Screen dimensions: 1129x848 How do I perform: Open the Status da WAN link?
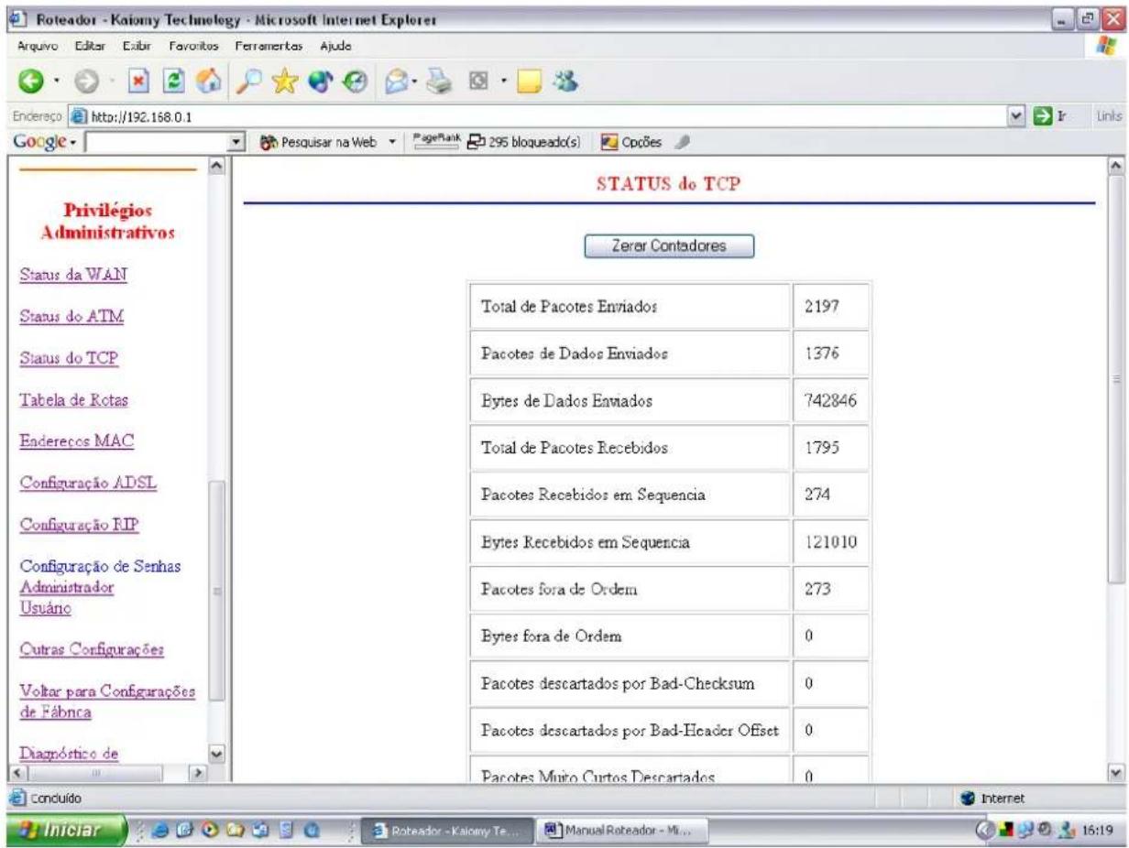click(x=72, y=275)
